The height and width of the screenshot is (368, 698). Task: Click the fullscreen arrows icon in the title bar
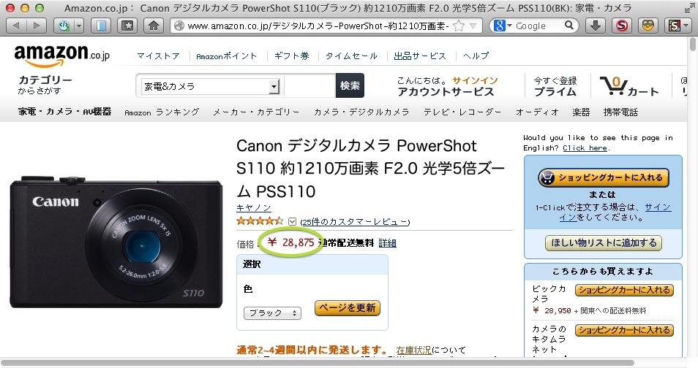click(689, 7)
